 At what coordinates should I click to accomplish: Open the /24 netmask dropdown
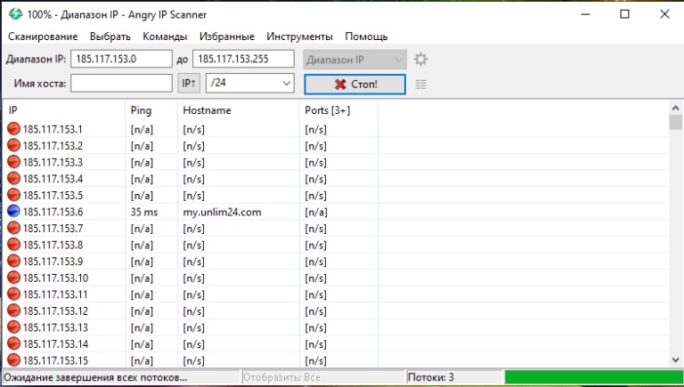[250, 84]
